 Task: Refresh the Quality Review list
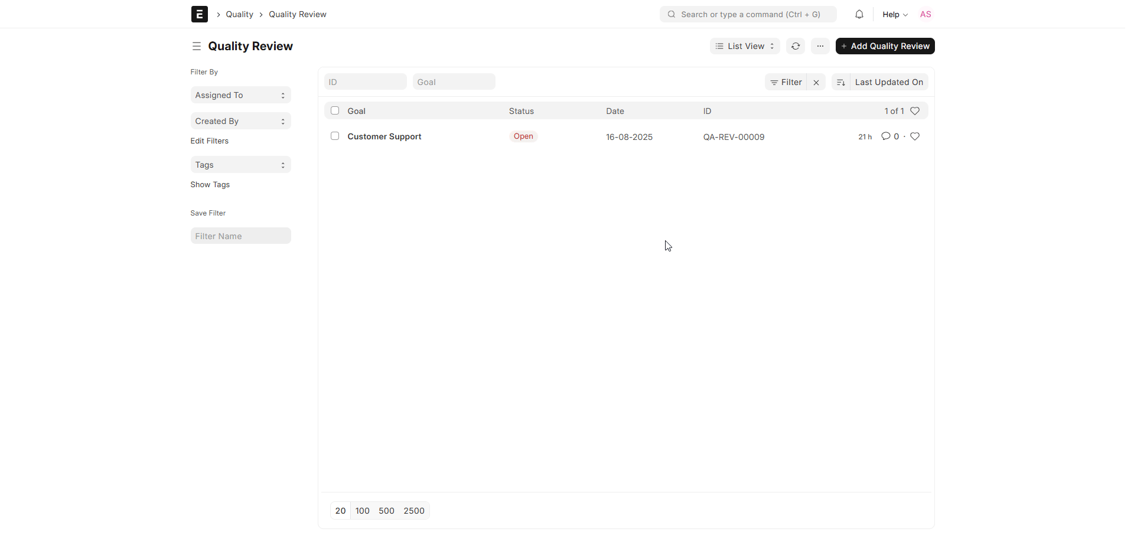pos(796,46)
